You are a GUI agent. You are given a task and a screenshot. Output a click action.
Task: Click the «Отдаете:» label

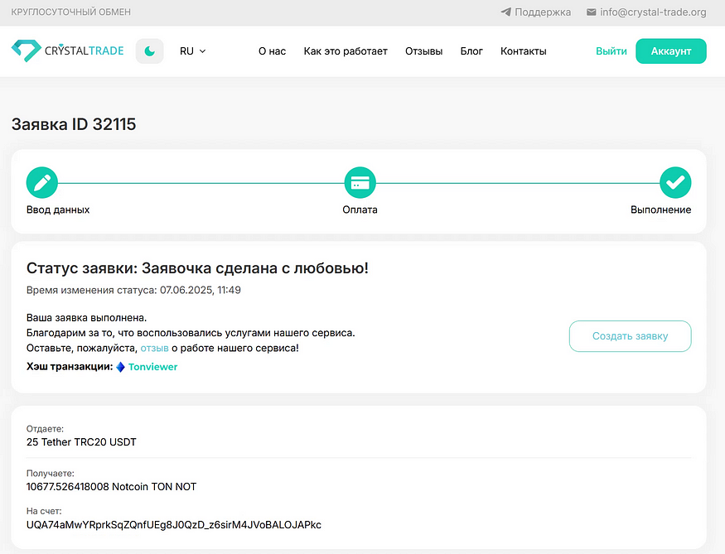pos(45,429)
